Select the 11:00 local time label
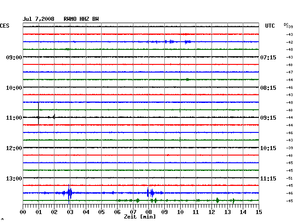The height and width of the screenshot is (224, 295). 14,118
